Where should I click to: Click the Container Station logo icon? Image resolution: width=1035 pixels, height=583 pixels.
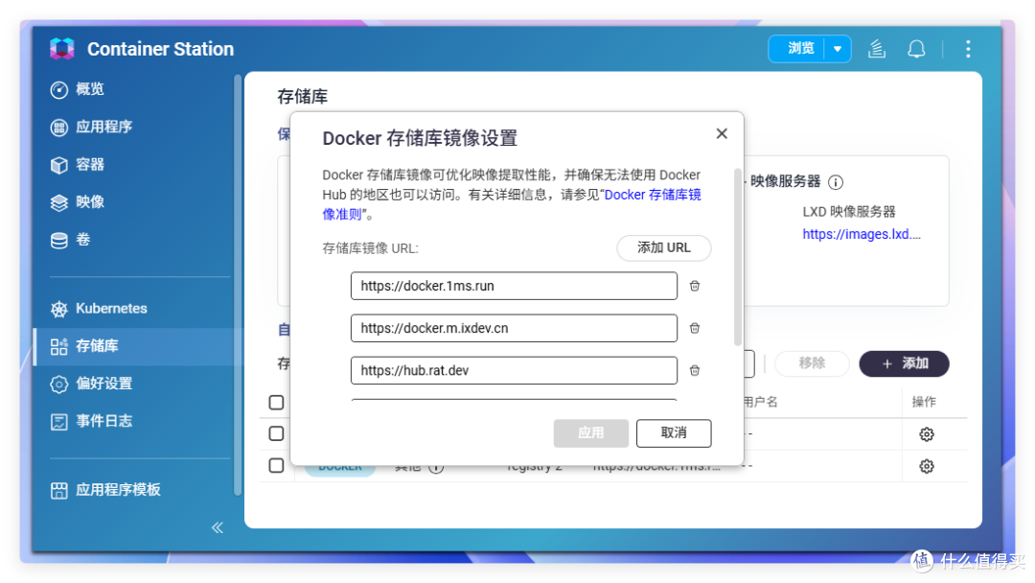tap(62, 49)
